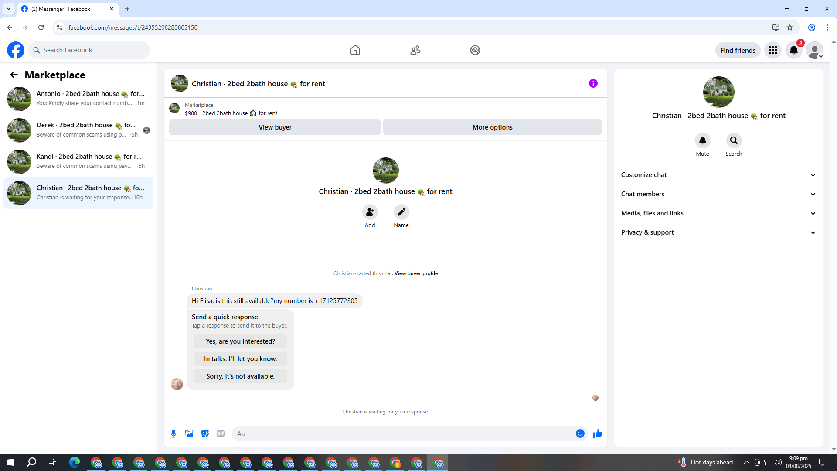Click the View buyer button
Image resolution: width=837 pixels, height=471 pixels.
pos(275,127)
